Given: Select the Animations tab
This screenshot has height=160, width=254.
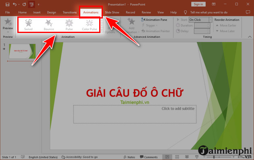Looking at the screenshot, I should click(91, 12).
